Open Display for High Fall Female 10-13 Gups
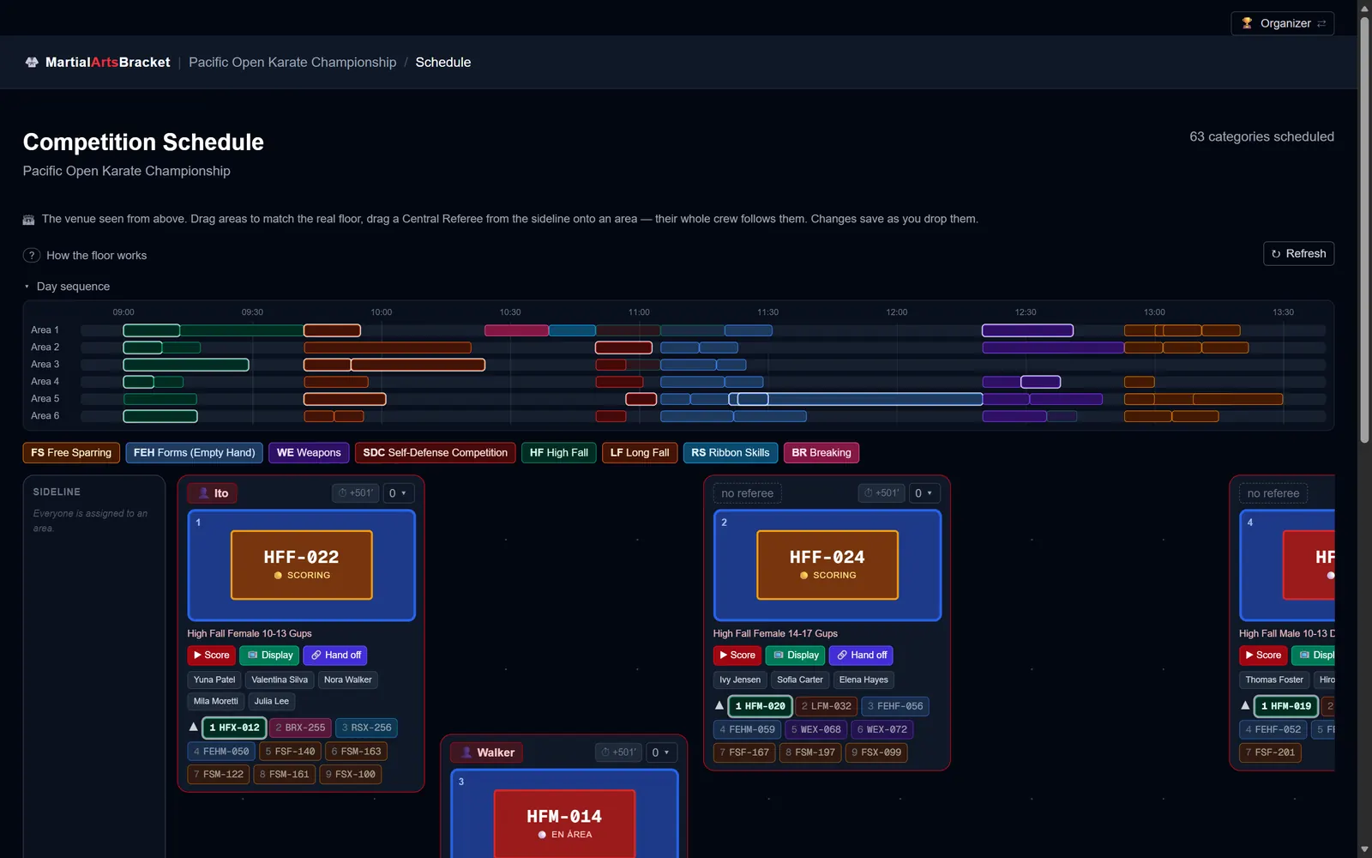 click(x=270, y=656)
